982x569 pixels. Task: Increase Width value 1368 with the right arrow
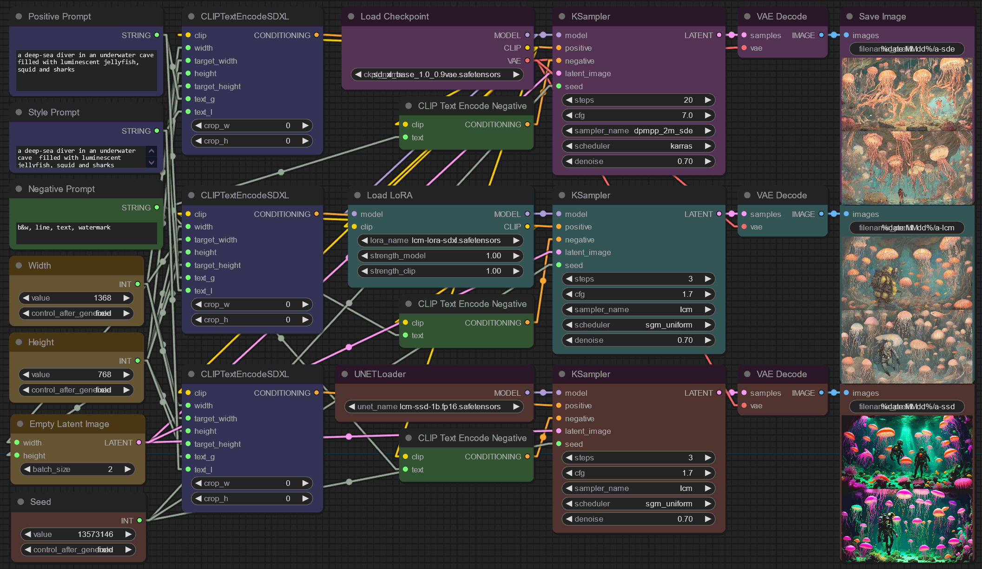tap(126, 298)
